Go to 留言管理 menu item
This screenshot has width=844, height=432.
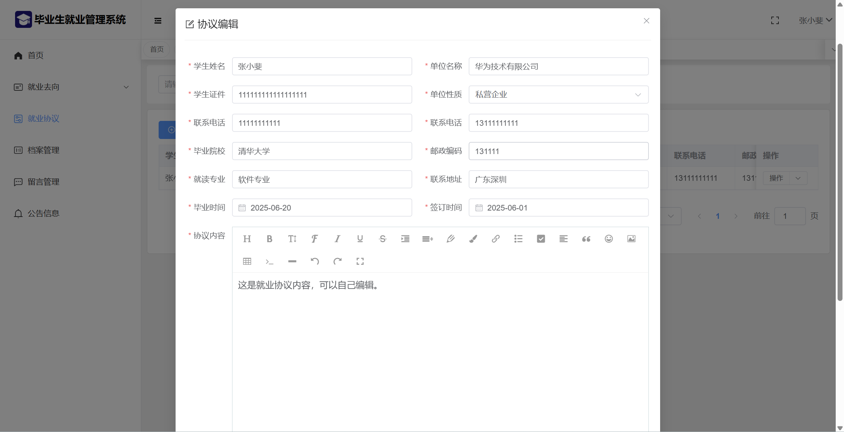tap(43, 182)
